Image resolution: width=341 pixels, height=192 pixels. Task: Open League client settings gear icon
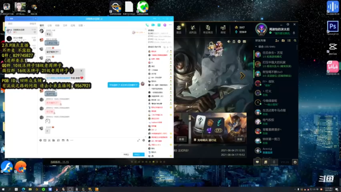click(x=288, y=24)
